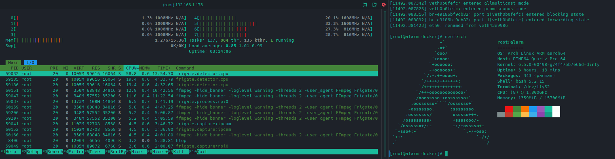Image resolution: width=615 pixels, height=159 pixels.
Task: Click the Host: PINE64 Quartz Pro 64 line
Action: 531,59
